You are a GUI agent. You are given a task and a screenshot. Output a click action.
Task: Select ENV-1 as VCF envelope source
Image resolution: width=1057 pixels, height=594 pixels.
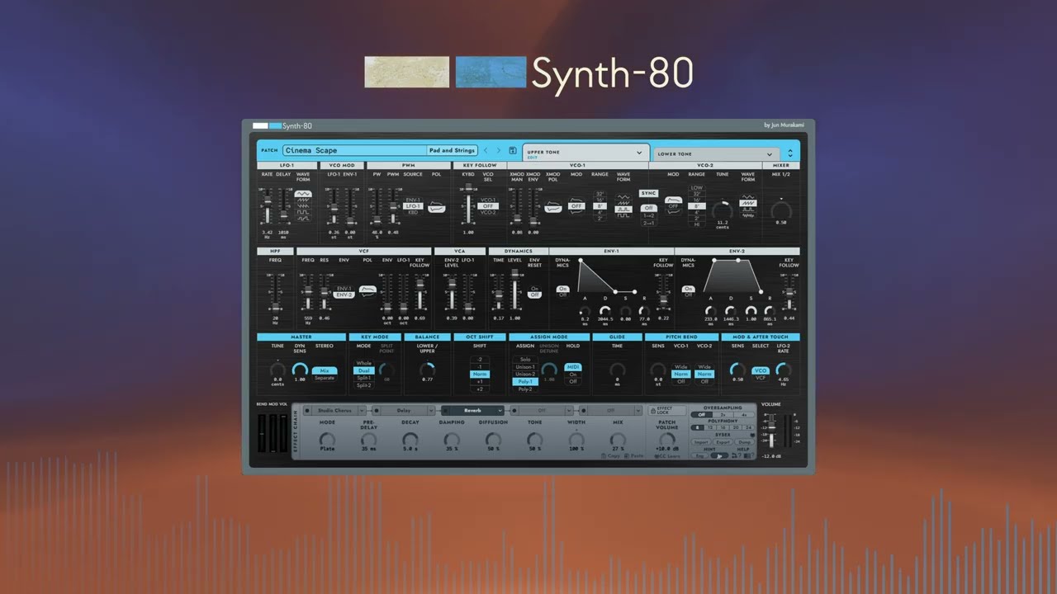coord(344,288)
